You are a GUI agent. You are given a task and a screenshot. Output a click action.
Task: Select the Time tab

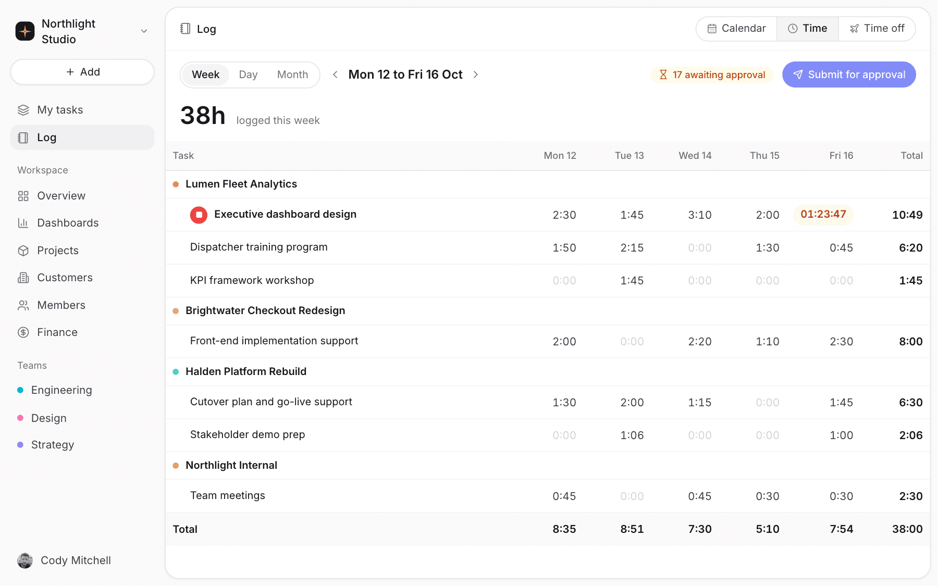[807, 29]
